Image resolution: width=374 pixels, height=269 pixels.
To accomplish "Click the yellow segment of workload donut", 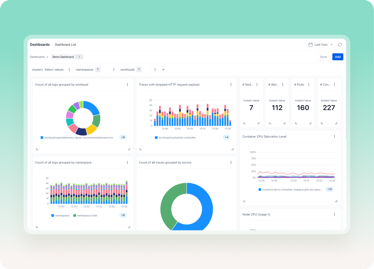I will (x=92, y=129).
